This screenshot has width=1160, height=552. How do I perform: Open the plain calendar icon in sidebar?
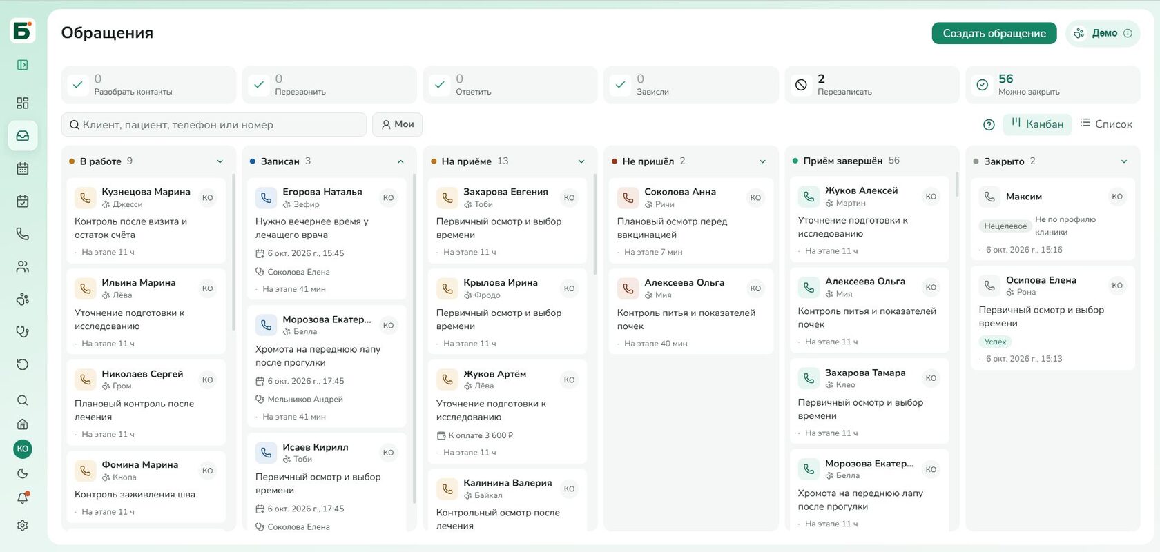(23, 168)
